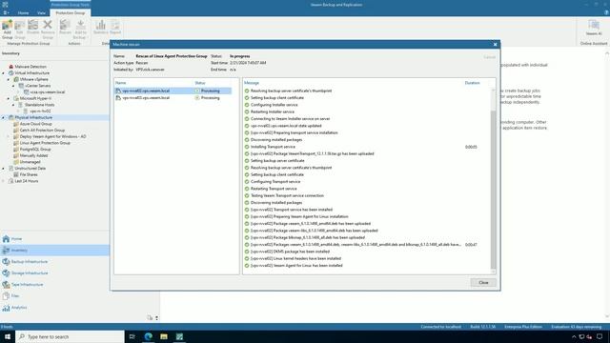This screenshot has width=610, height=343.
Task: Select Linux Agent Protection Group tree item
Action: (45, 143)
